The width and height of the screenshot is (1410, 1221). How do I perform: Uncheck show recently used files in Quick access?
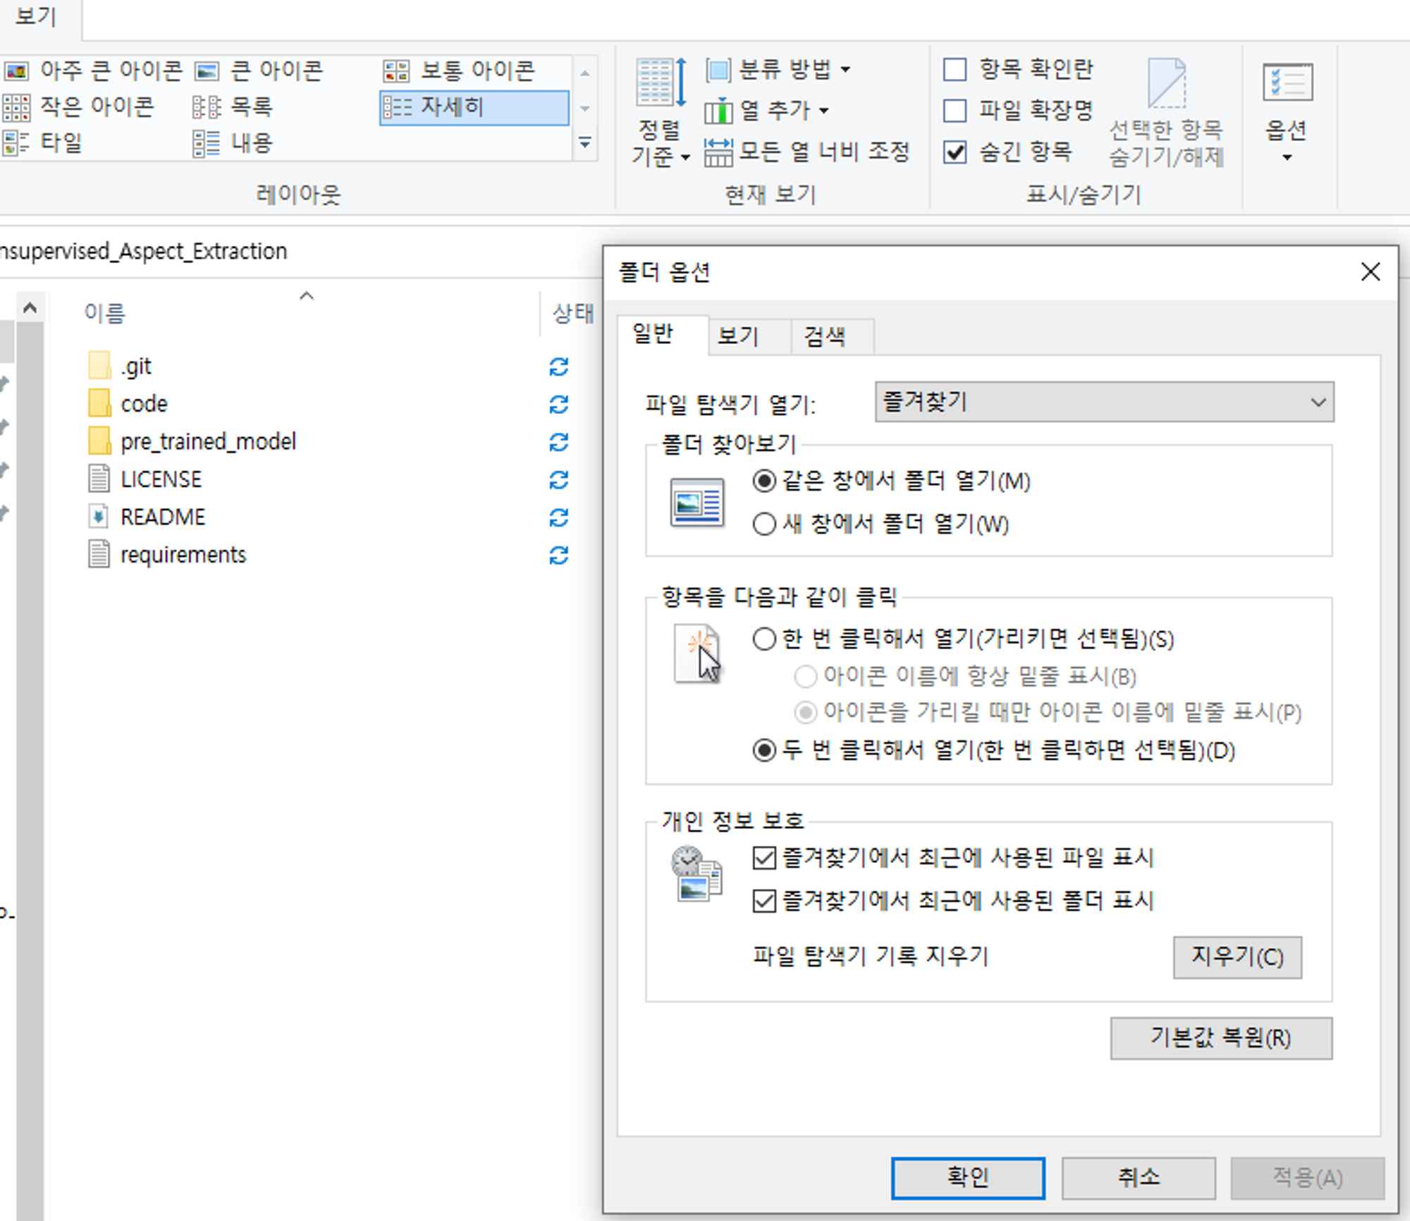[765, 857]
